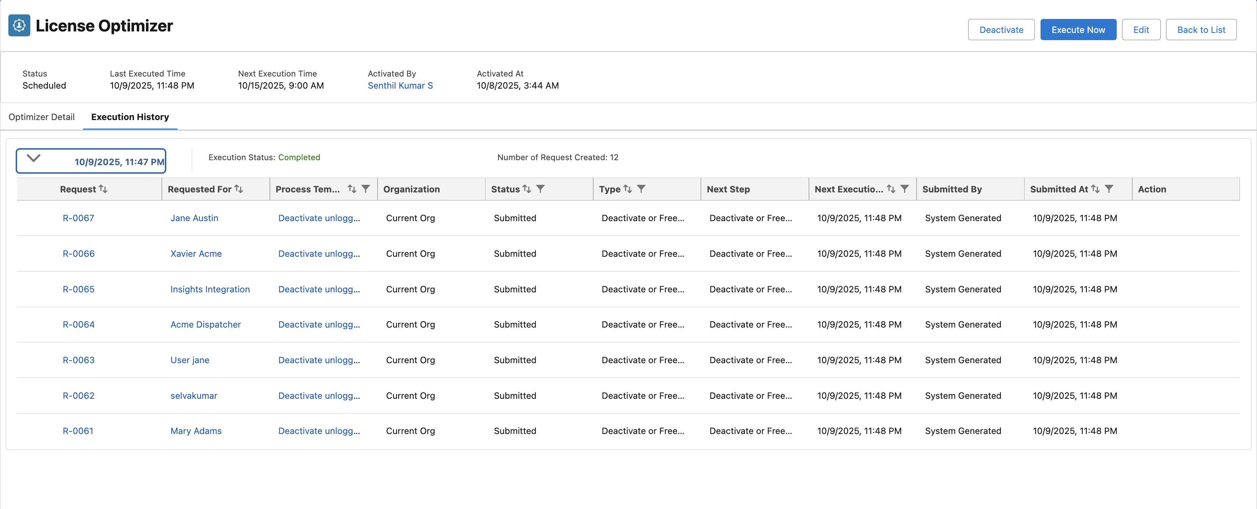Click the Status column filter icon

(x=540, y=189)
